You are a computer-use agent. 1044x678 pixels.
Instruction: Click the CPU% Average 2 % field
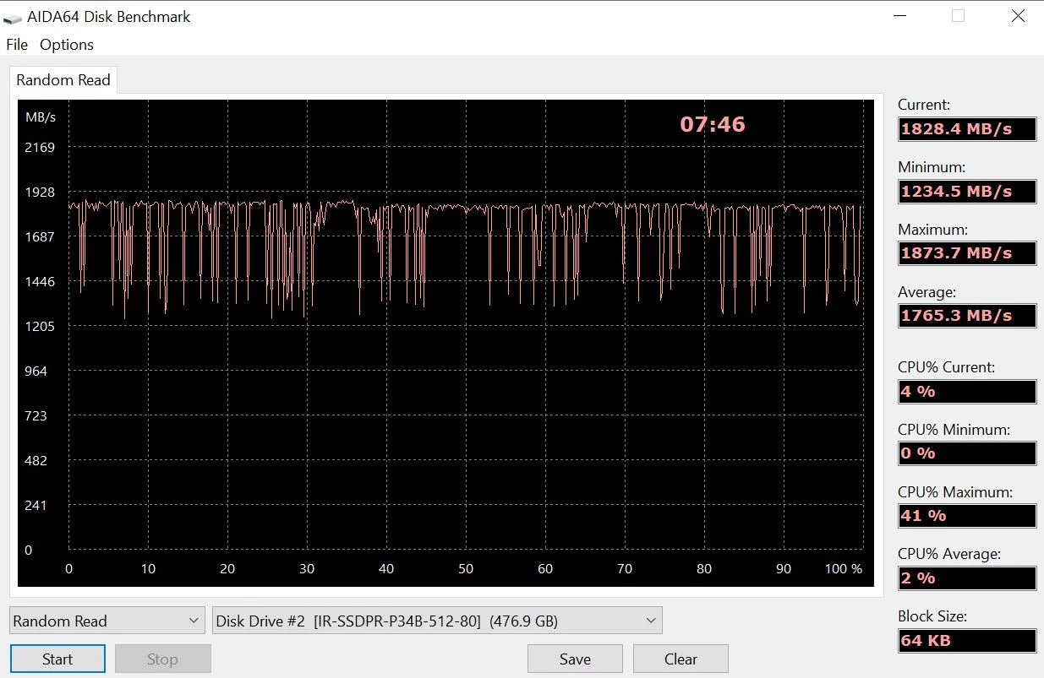(x=967, y=578)
